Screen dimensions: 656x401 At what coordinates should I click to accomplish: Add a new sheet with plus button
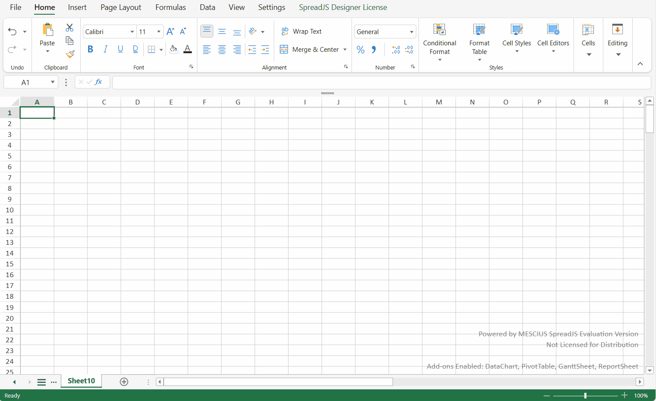click(124, 382)
